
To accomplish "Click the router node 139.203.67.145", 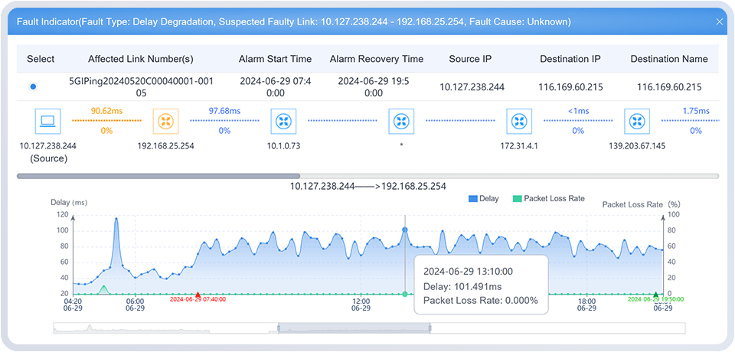I will pyautogui.click(x=637, y=121).
